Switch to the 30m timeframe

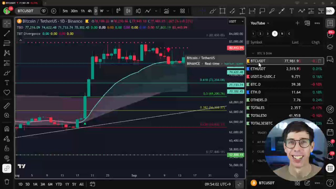pyautogui.click(x=74, y=11)
